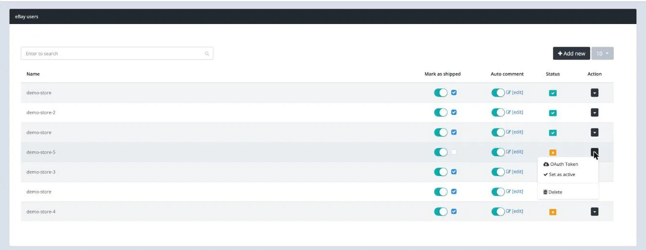646x250 pixels.
Task: Check the empty Mark as shipped checkbox for demo-store-5
Action: pos(454,152)
